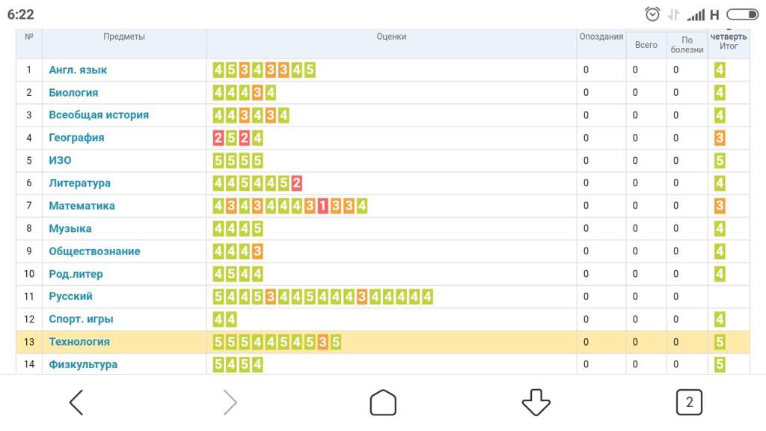Viewport: 766px width, 431px height.
Task: Open the Технология subject link
Action: pos(79,341)
